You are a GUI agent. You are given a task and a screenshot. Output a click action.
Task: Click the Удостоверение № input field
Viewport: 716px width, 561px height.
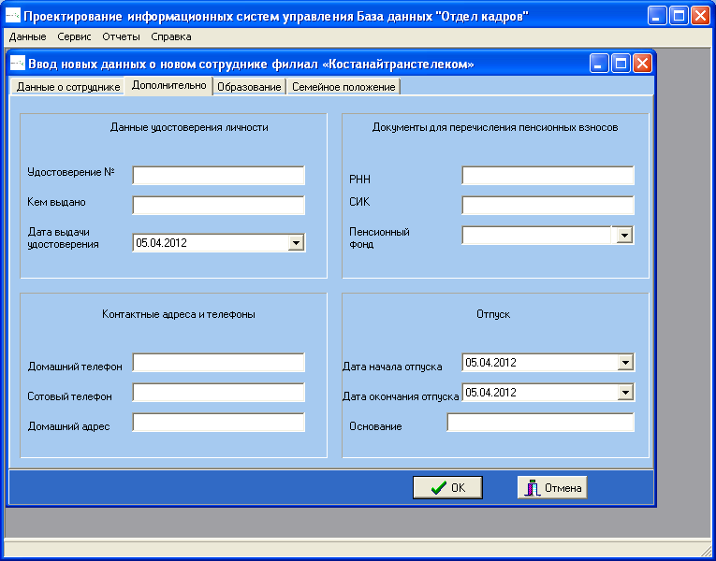(x=218, y=176)
